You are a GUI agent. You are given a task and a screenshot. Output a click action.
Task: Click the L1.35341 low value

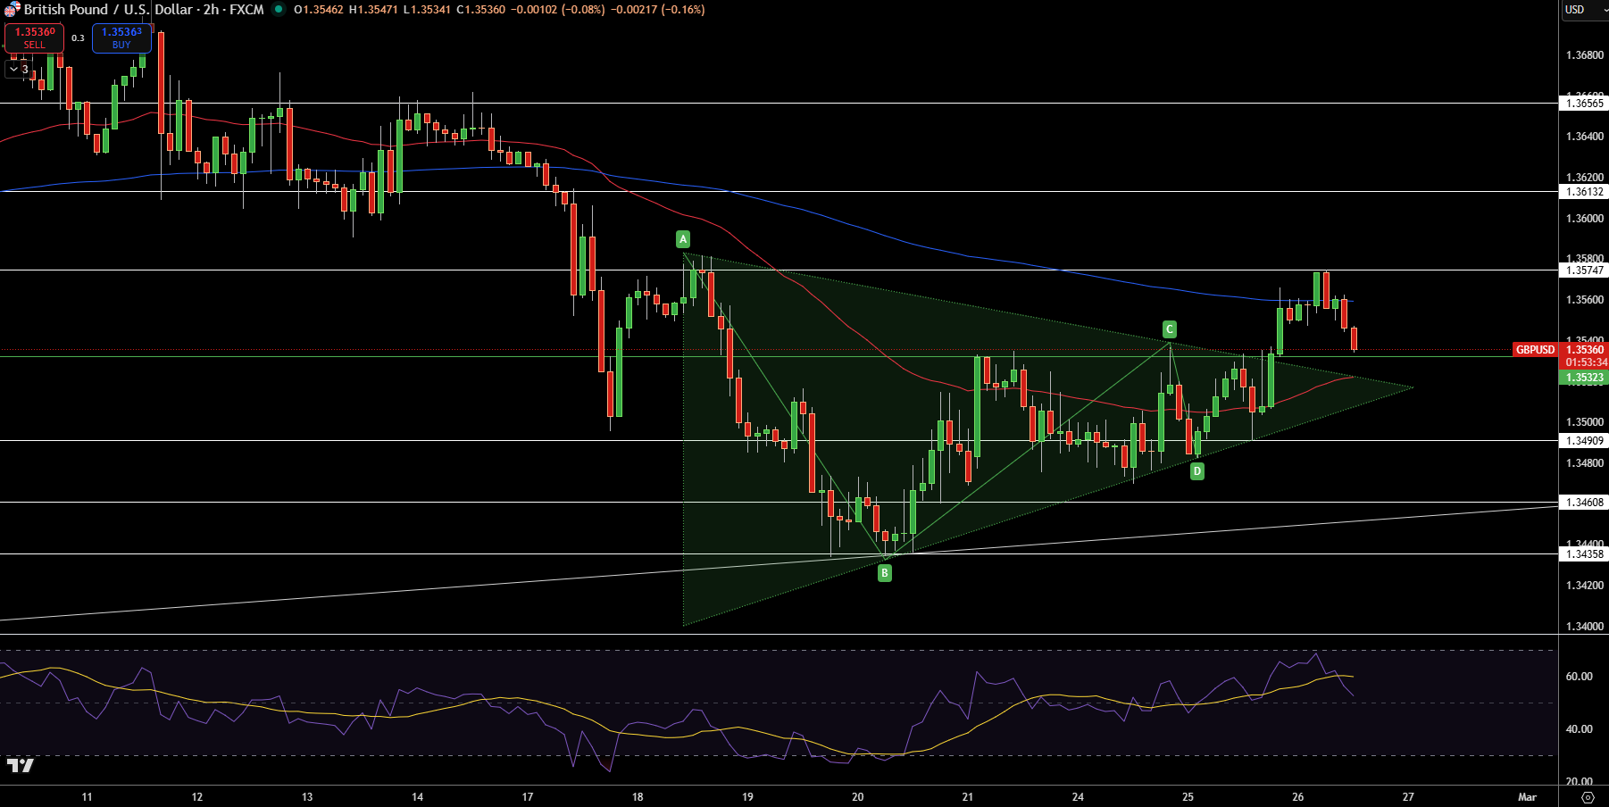[x=427, y=10]
